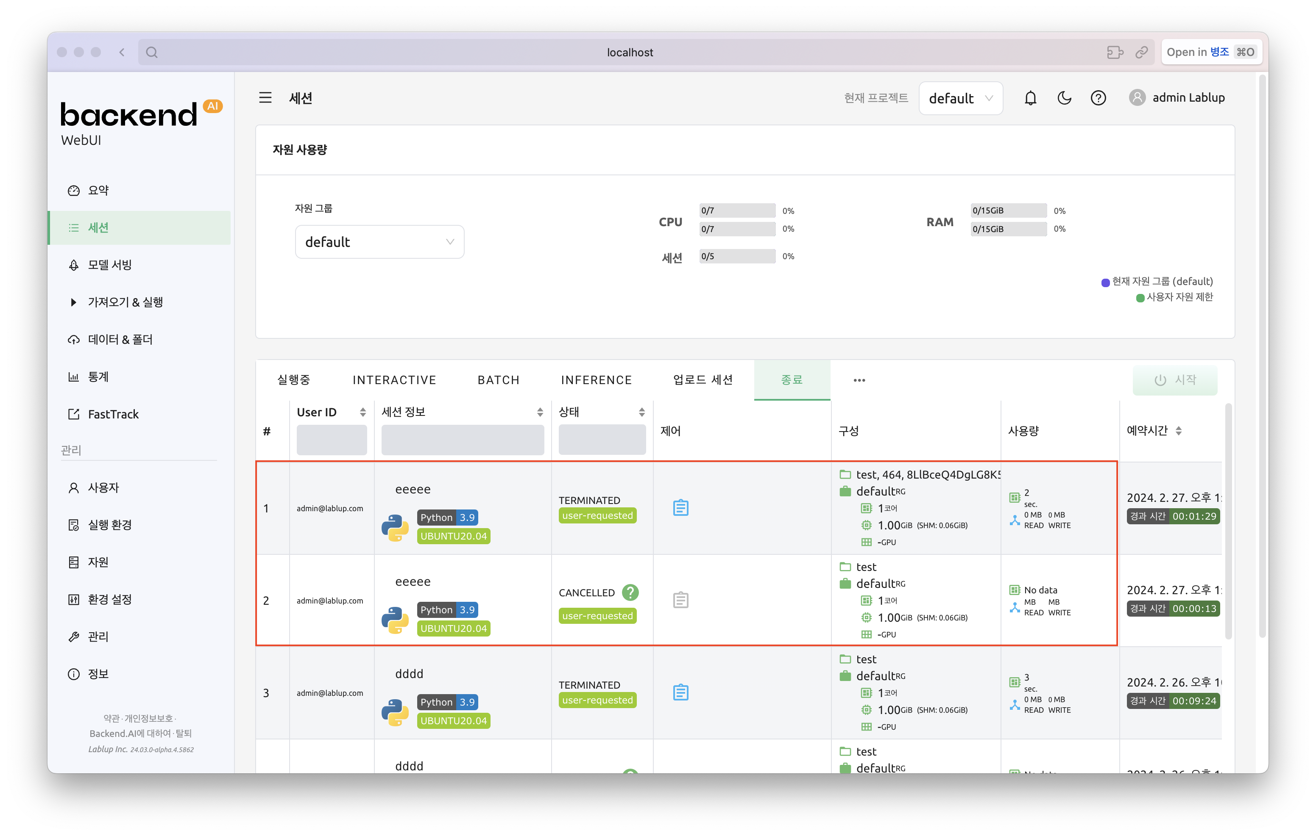1316x836 pixels.
Task: Open the 개인정보보호 link in the footer
Action: click(x=149, y=718)
